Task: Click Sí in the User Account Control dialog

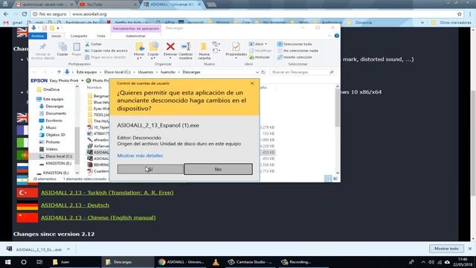Action: (x=150, y=169)
